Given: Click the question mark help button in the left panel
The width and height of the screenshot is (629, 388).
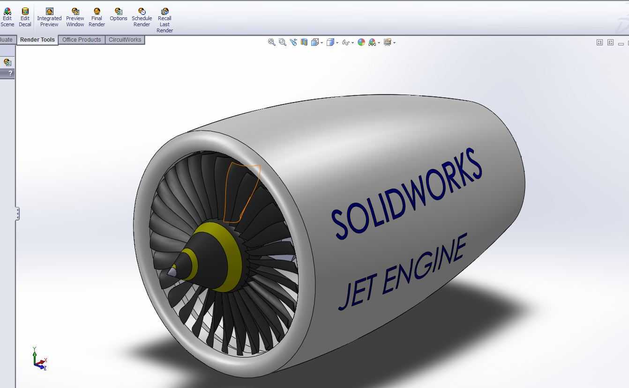Looking at the screenshot, I should (x=10, y=73).
